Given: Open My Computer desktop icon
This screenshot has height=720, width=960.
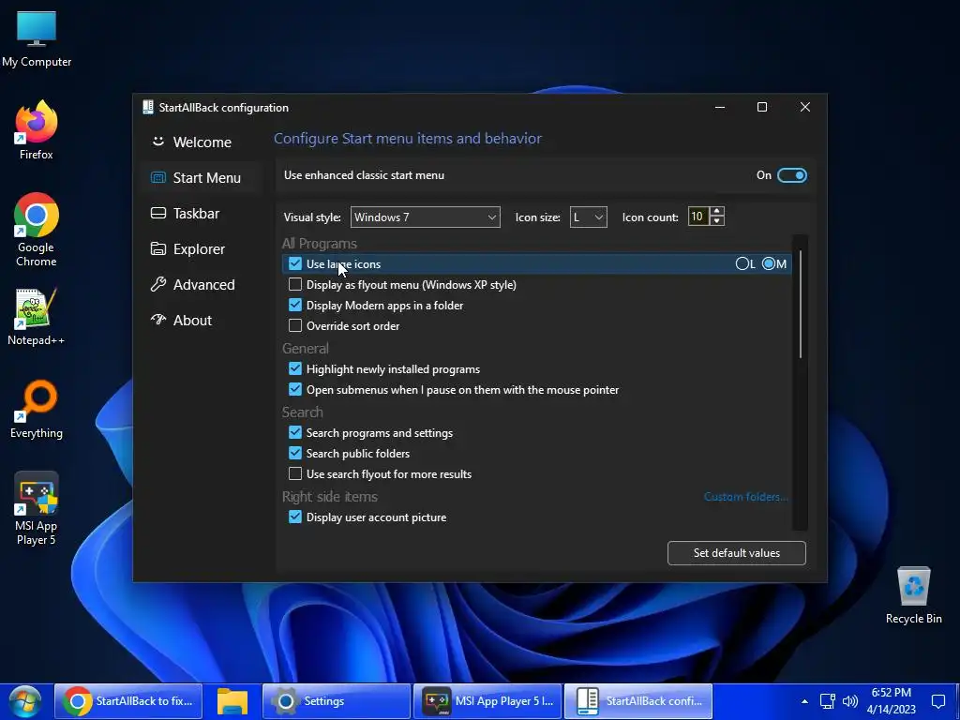Looking at the screenshot, I should pos(37,38).
